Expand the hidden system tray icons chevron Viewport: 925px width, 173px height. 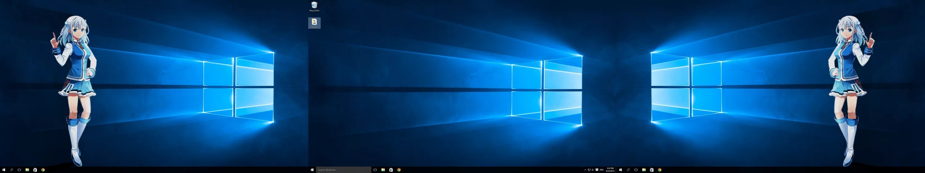585,170
